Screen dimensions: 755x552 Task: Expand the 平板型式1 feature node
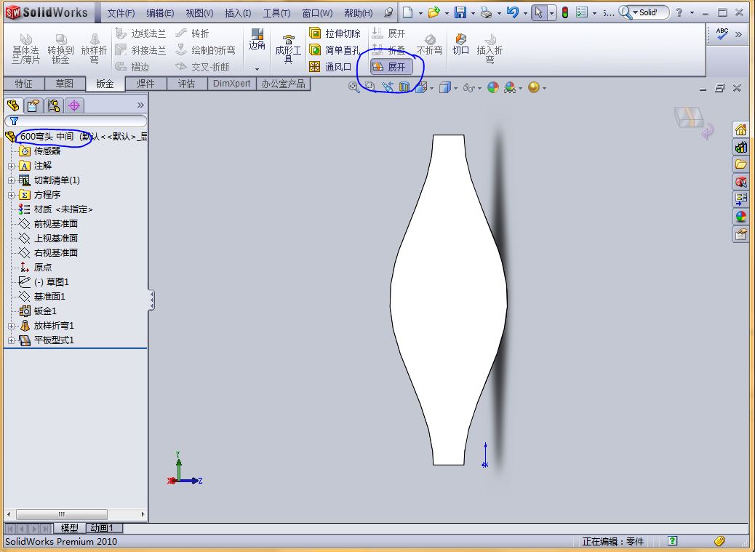point(11,340)
